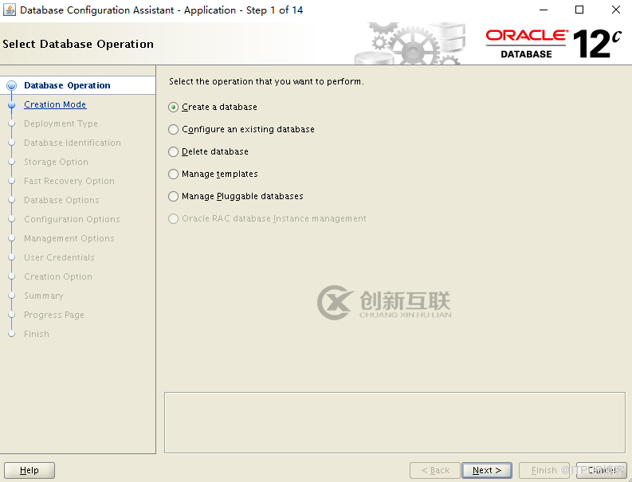Click the Management Options step
This screenshot has width=632, height=482.
click(69, 238)
